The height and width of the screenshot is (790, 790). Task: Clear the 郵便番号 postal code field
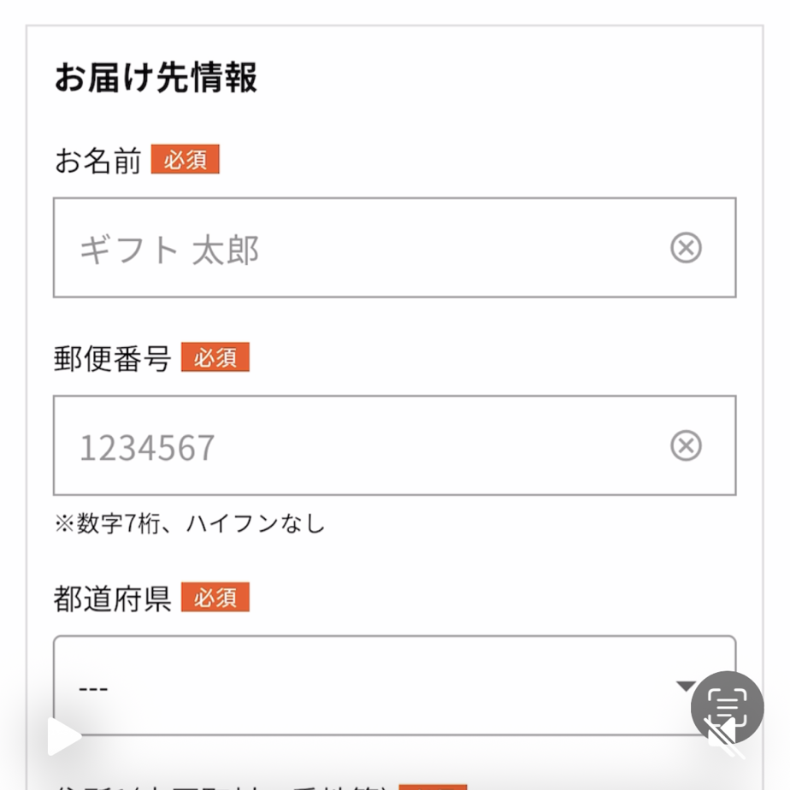[x=685, y=445]
